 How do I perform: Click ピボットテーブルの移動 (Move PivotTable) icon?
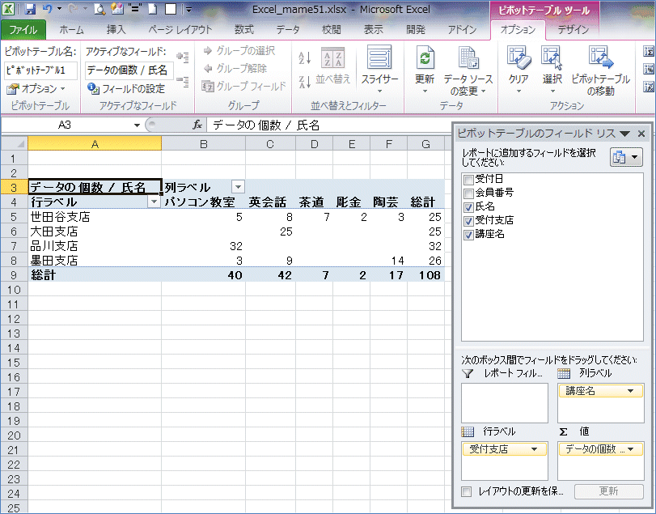point(599,59)
